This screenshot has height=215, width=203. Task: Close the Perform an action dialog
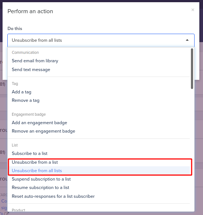pos(193,10)
